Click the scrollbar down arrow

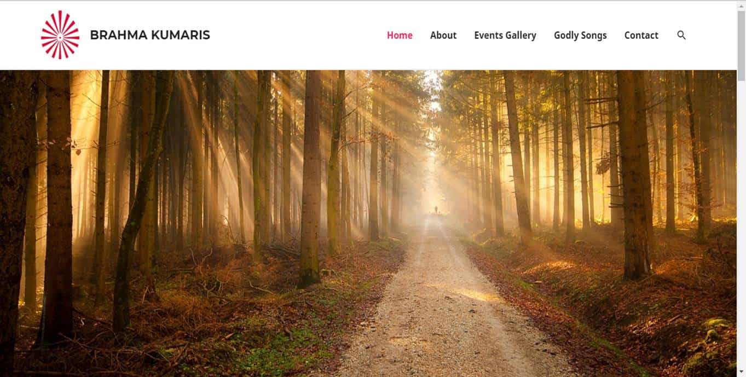pos(742,373)
